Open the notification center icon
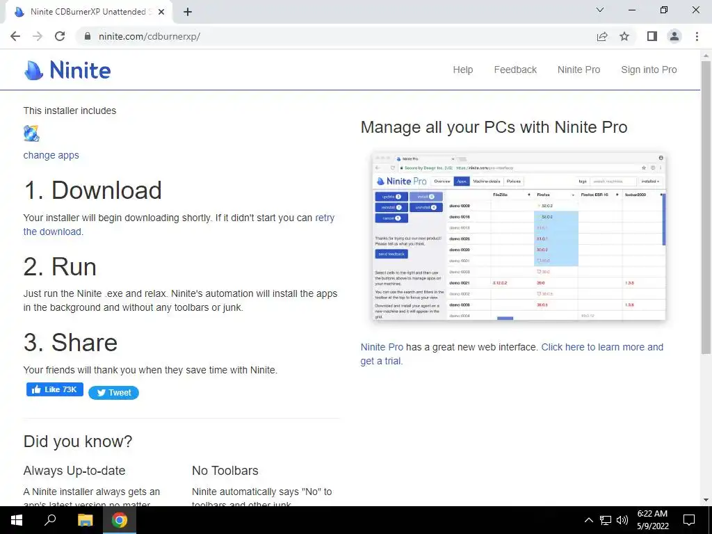This screenshot has width=712, height=534. 689,520
